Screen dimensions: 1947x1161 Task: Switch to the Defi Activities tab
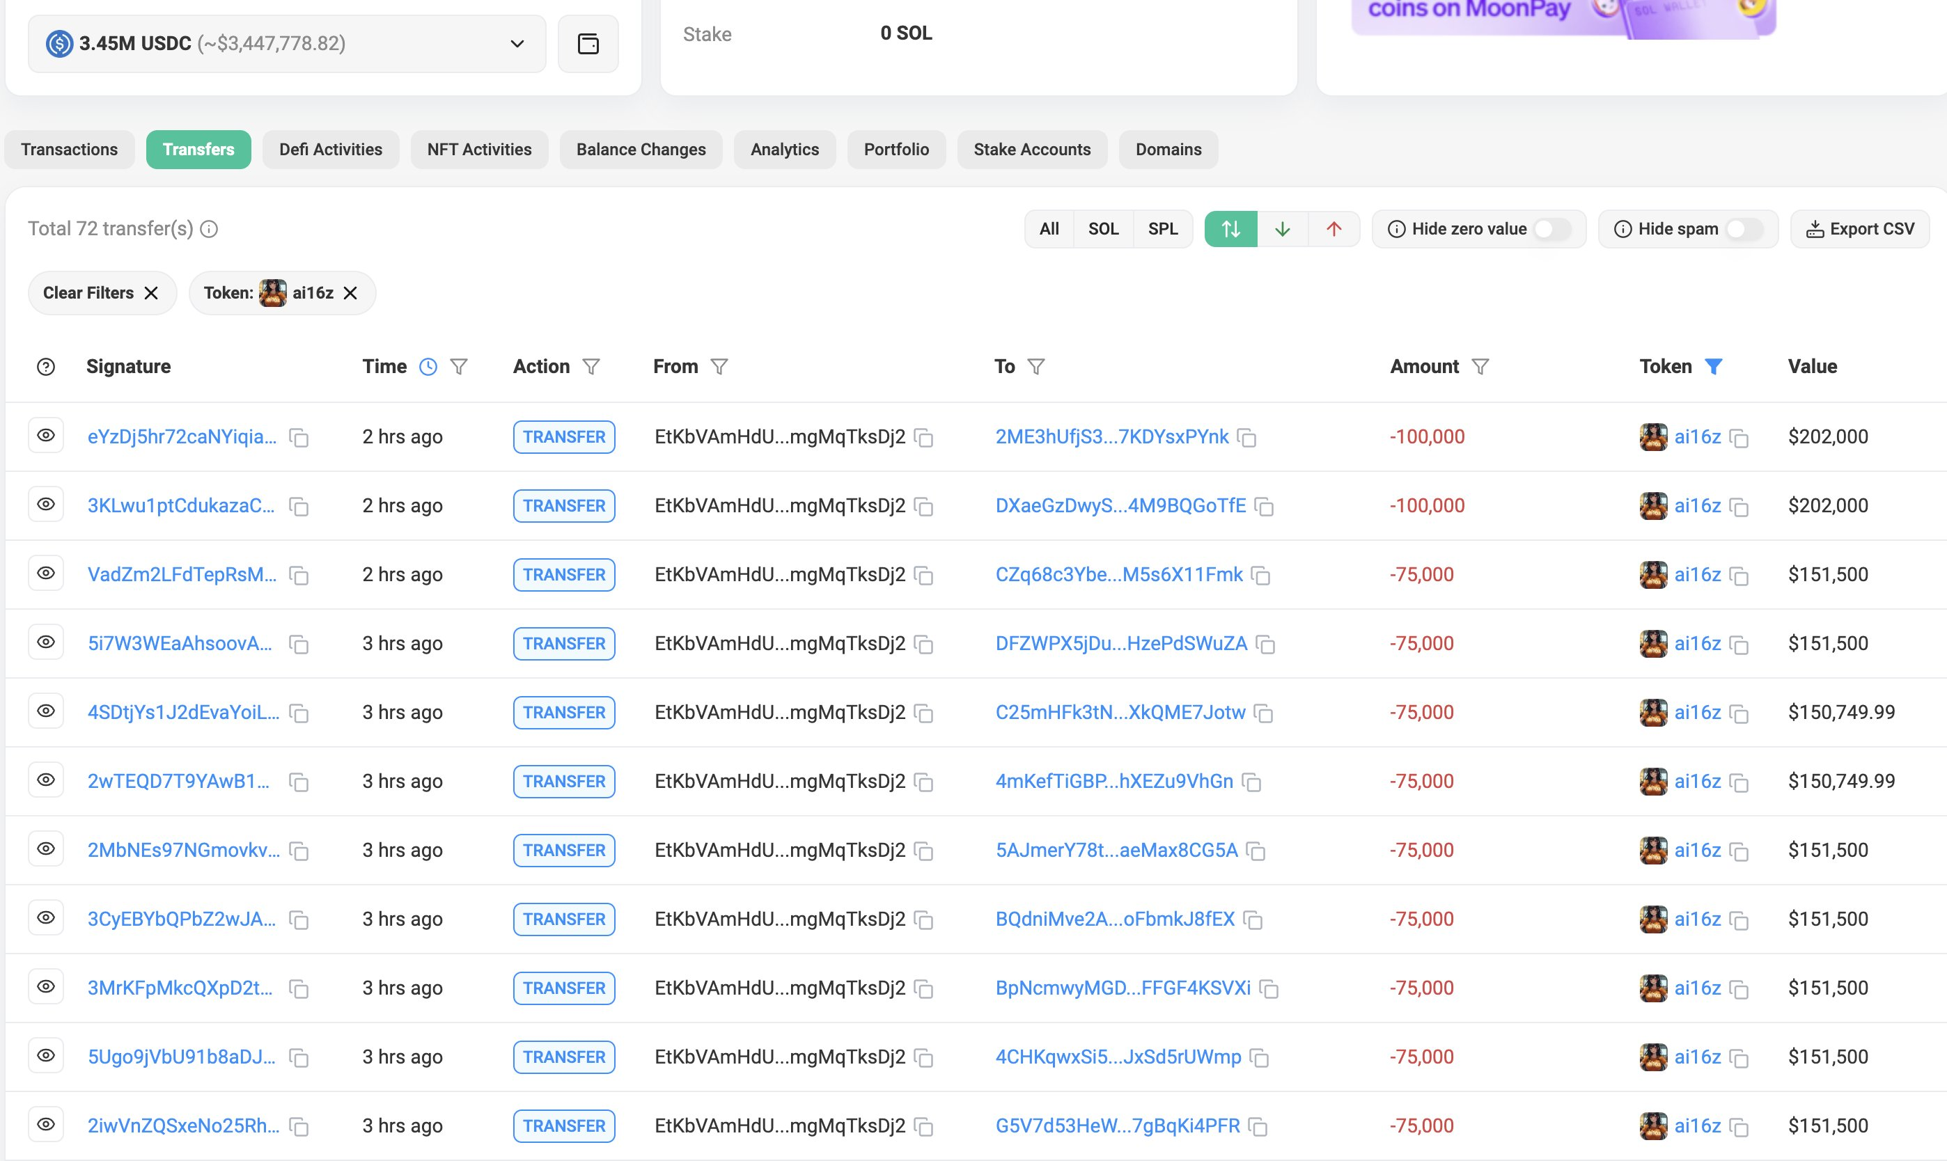coord(330,150)
